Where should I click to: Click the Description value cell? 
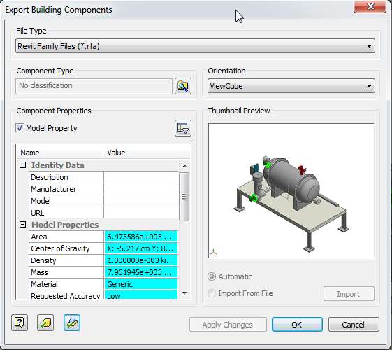[141, 177]
